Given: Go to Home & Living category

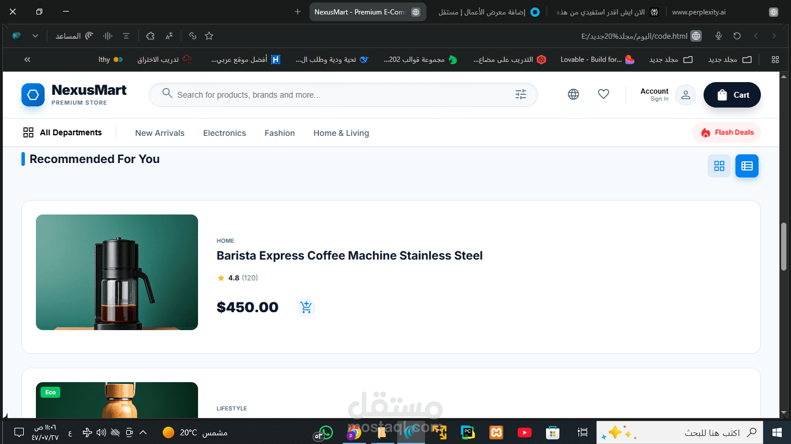Looking at the screenshot, I should pyautogui.click(x=341, y=133).
